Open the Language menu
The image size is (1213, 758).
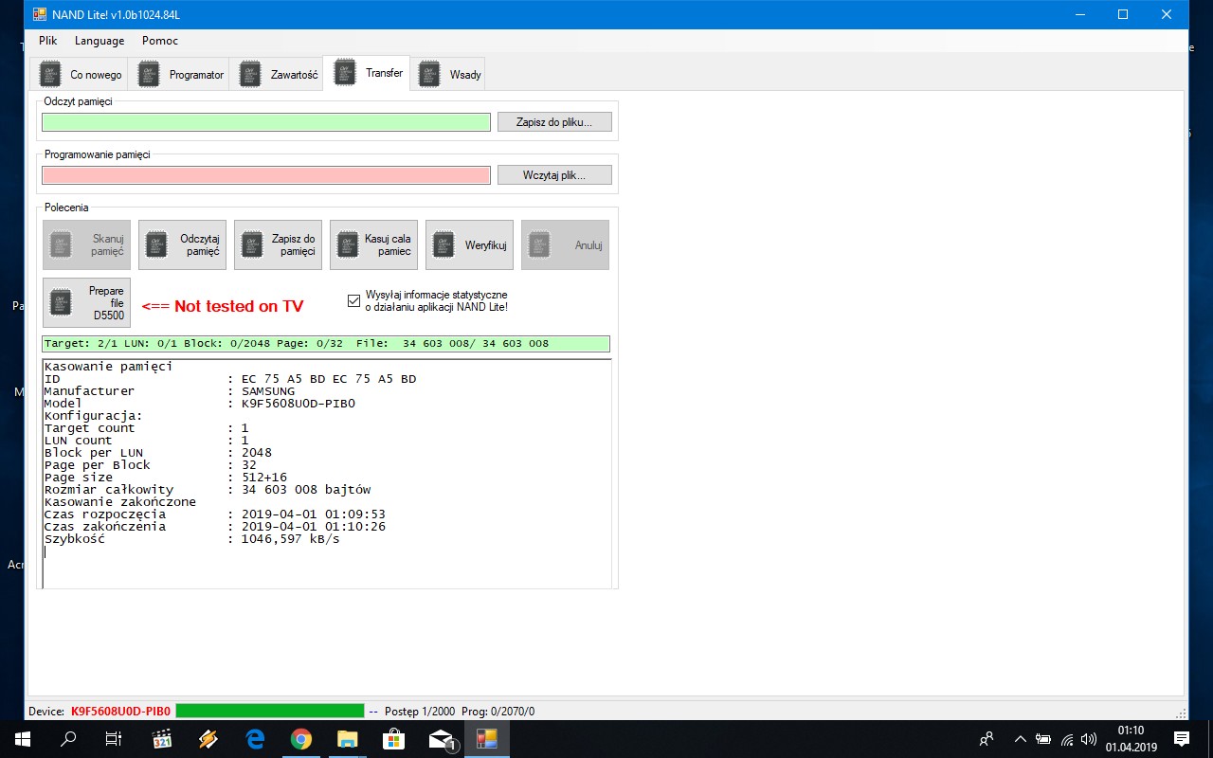pos(100,41)
